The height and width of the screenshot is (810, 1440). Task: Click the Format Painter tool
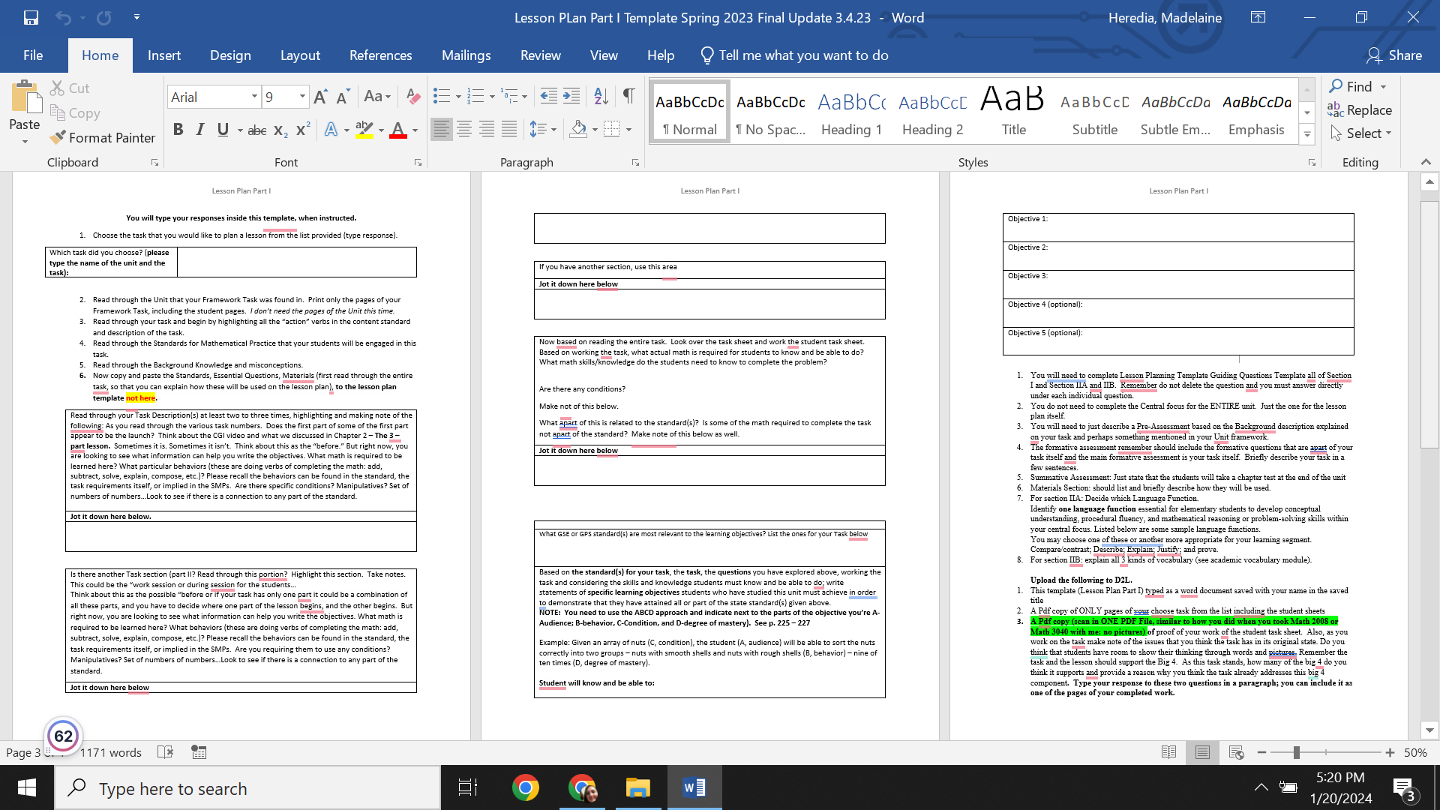(x=103, y=137)
